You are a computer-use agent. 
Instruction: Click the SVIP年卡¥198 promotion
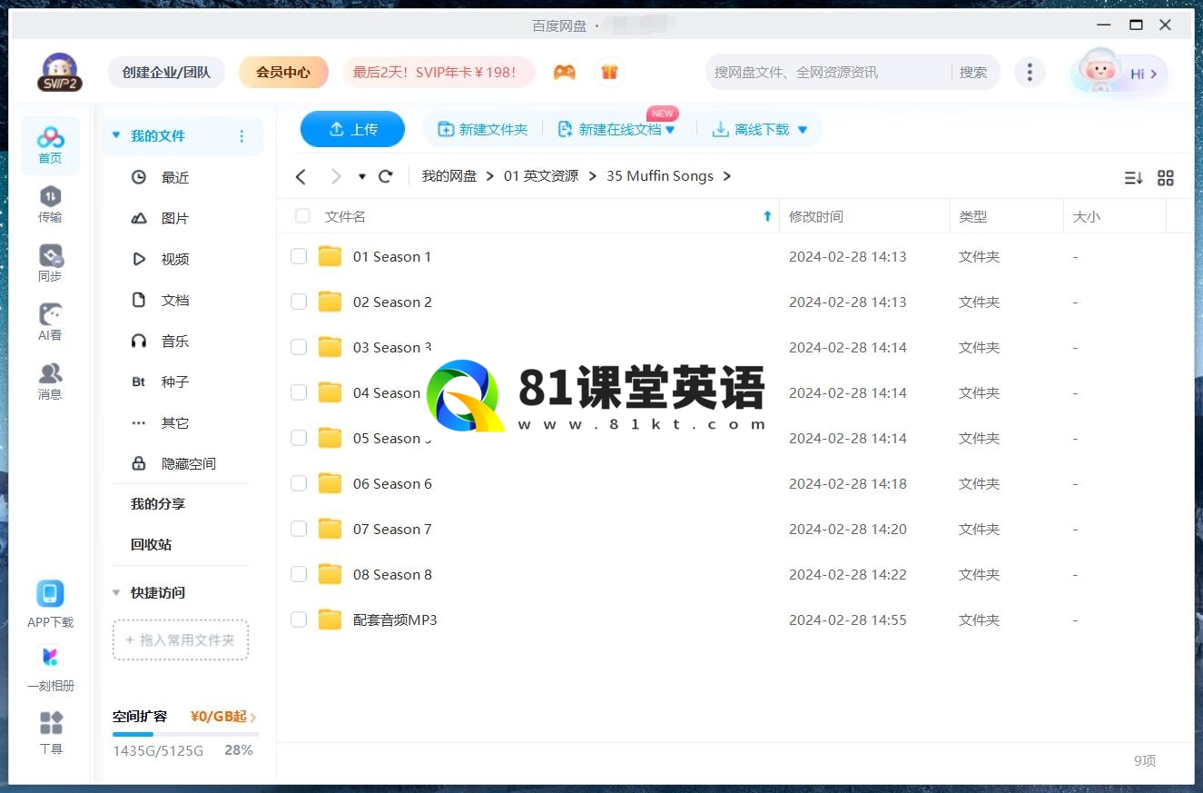(x=439, y=72)
